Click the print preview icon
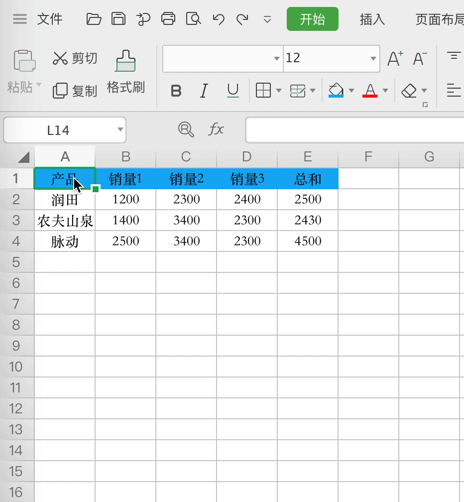This screenshot has width=464, height=502. pos(193,19)
